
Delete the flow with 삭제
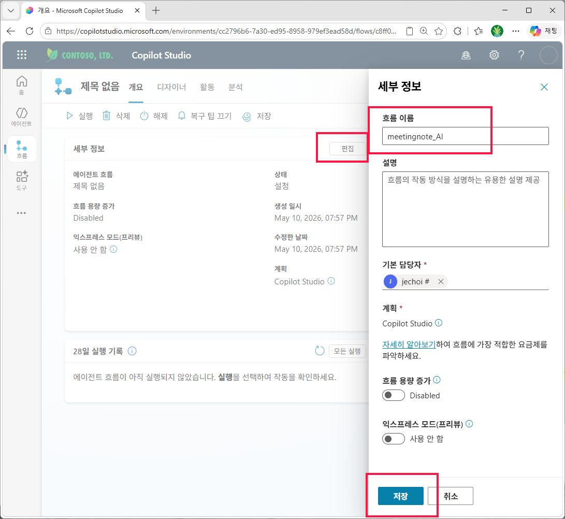pyautogui.click(x=117, y=116)
